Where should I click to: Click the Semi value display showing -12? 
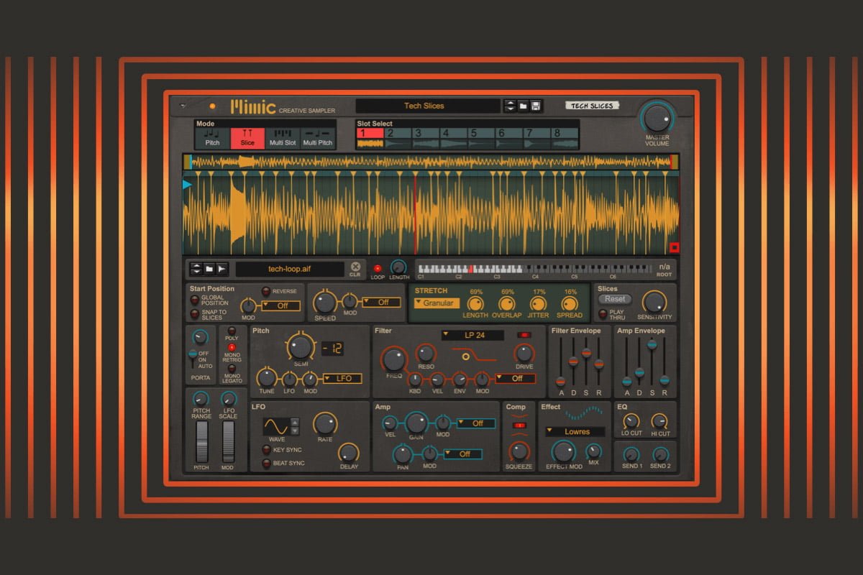click(332, 349)
